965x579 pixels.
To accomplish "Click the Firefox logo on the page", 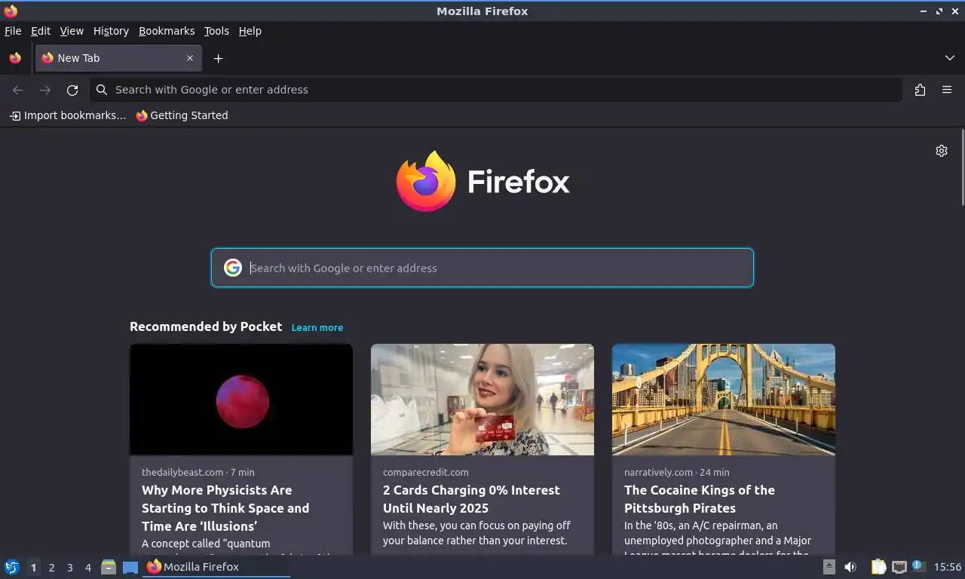I will coord(482,182).
